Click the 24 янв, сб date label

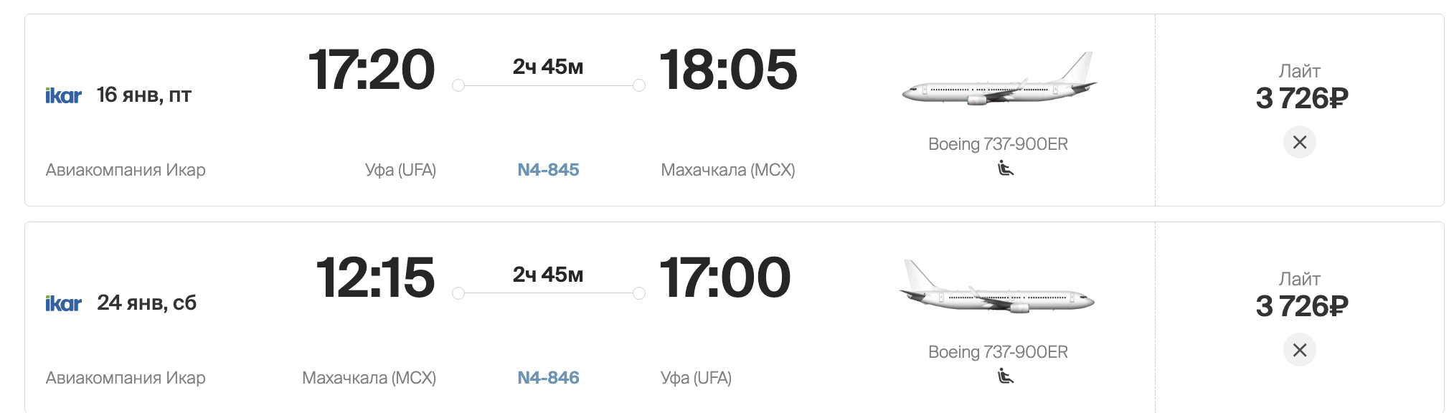click(147, 303)
